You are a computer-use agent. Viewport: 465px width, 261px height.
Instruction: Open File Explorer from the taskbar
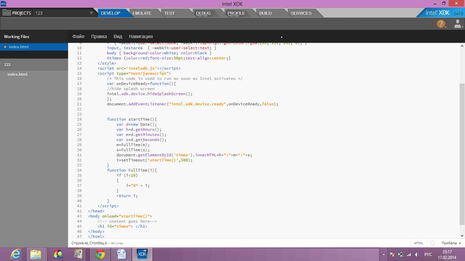tap(36, 254)
